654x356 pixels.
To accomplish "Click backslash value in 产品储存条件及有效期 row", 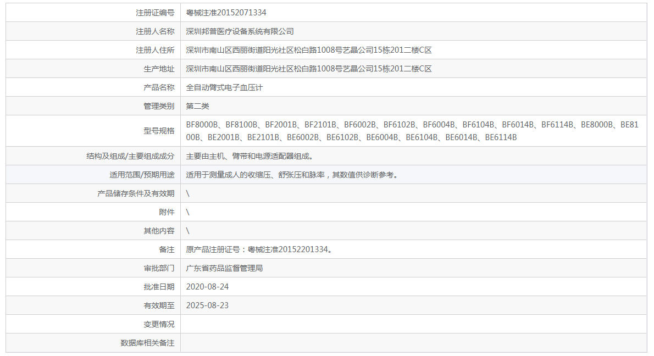I will (188, 193).
